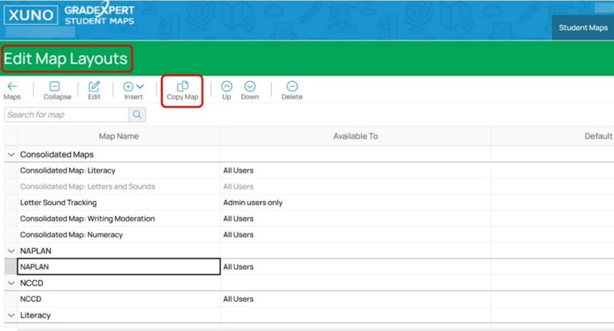Screen dimensions: 614x331
Task: Switch to the Student Maps tab
Action: tap(583, 29)
